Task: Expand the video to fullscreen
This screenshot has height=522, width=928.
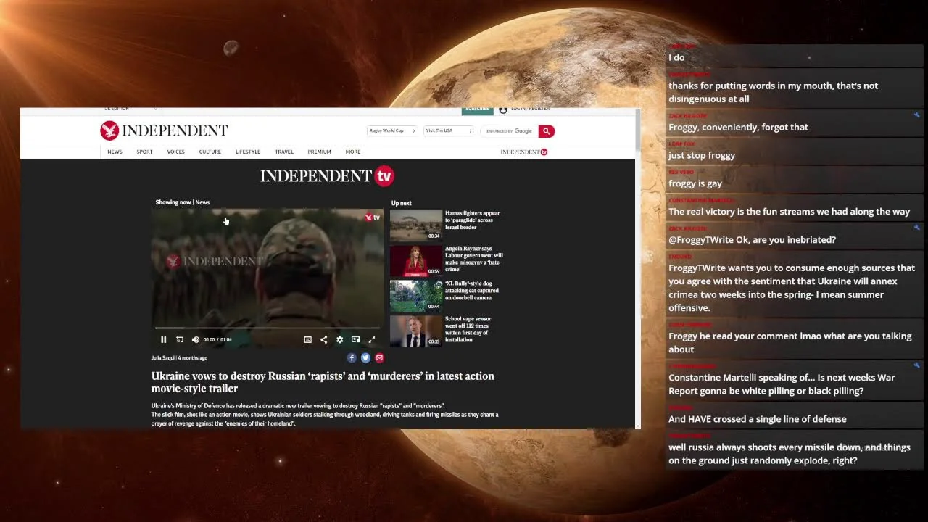Action: [x=371, y=339]
